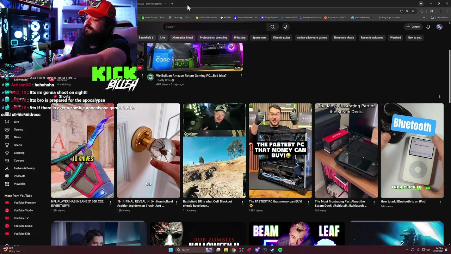Image resolution: width=451 pixels, height=254 pixels.
Task: Open options for FASTEST PC short
Action: (x=308, y=203)
